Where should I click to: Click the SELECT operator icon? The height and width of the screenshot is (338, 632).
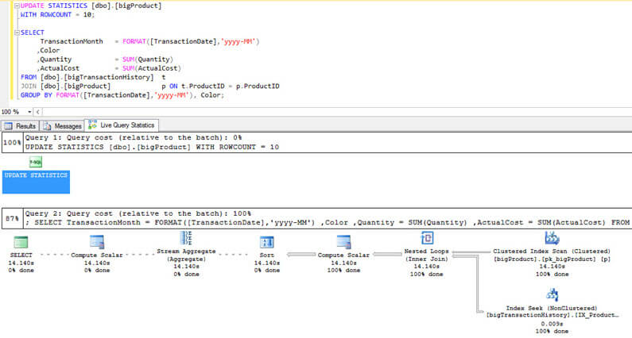click(21, 242)
